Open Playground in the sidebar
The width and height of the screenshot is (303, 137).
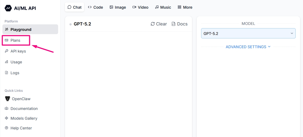pos(30,29)
